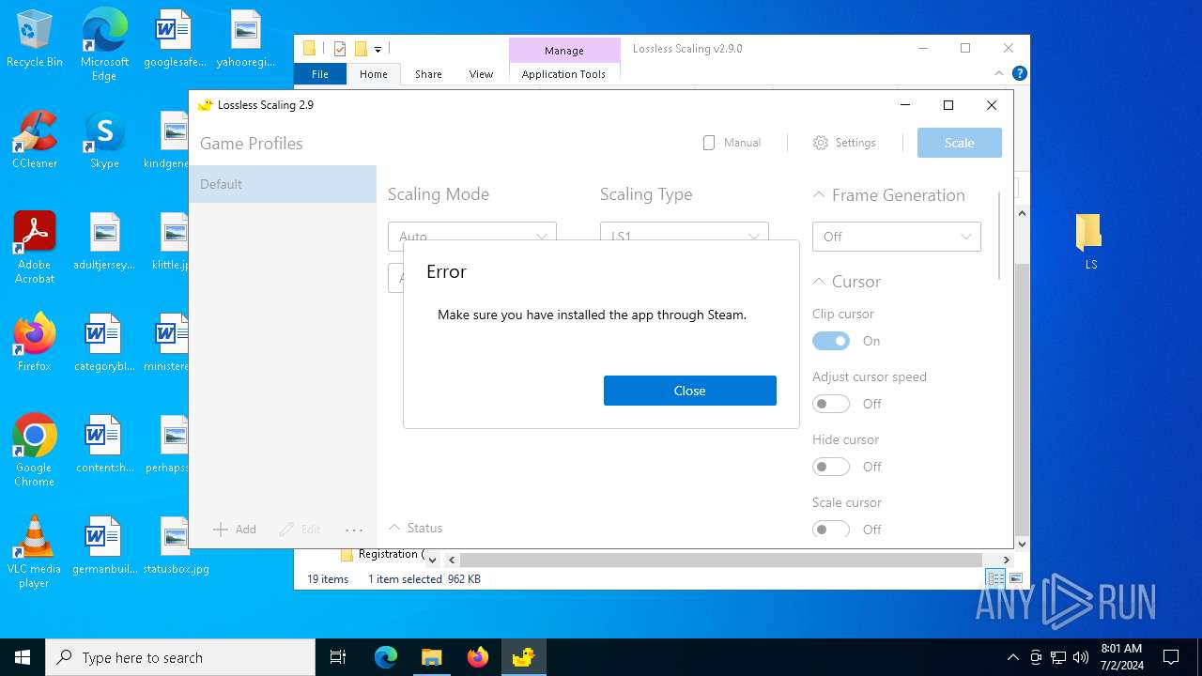Viewport: 1202px width, 676px height.
Task: Collapse the Explorer ribbon chevron
Action: 999,73
